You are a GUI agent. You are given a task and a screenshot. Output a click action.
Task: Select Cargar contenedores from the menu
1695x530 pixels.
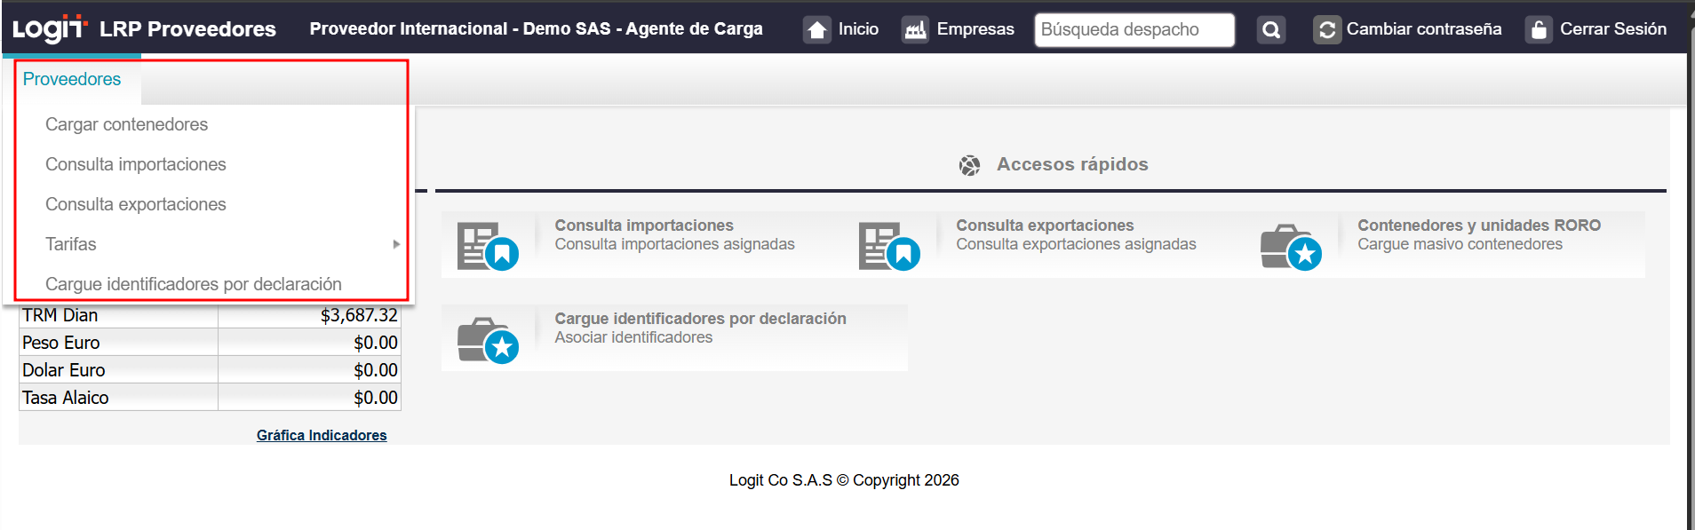point(126,124)
